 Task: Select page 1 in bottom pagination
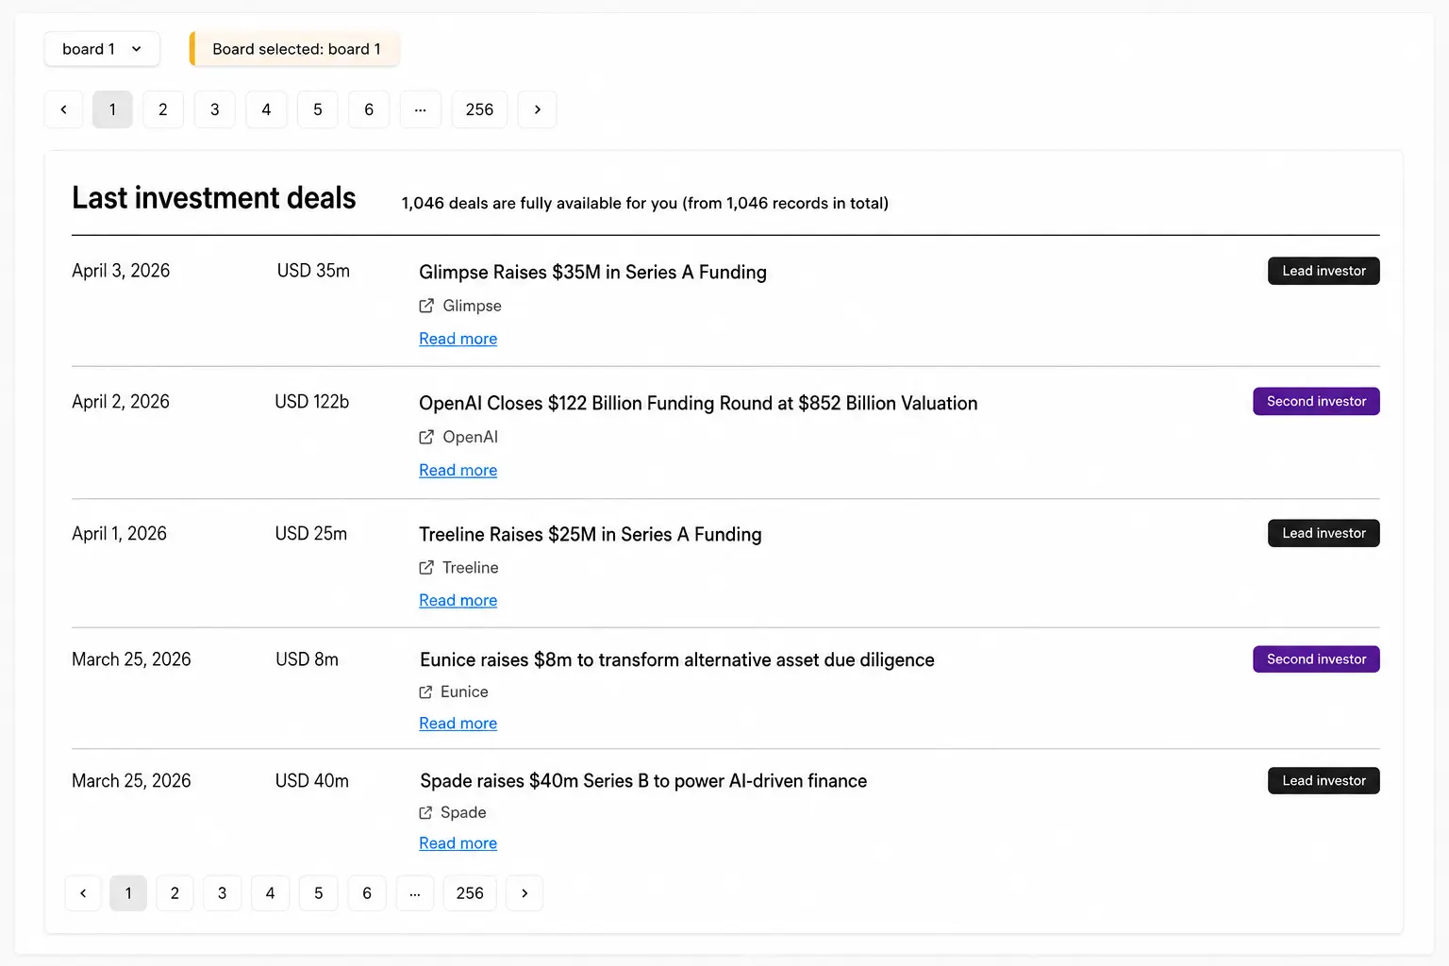[x=128, y=893]
